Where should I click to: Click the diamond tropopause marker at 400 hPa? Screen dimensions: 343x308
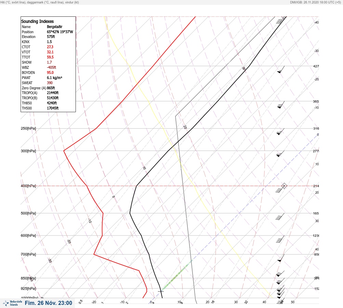pos(284,186)
